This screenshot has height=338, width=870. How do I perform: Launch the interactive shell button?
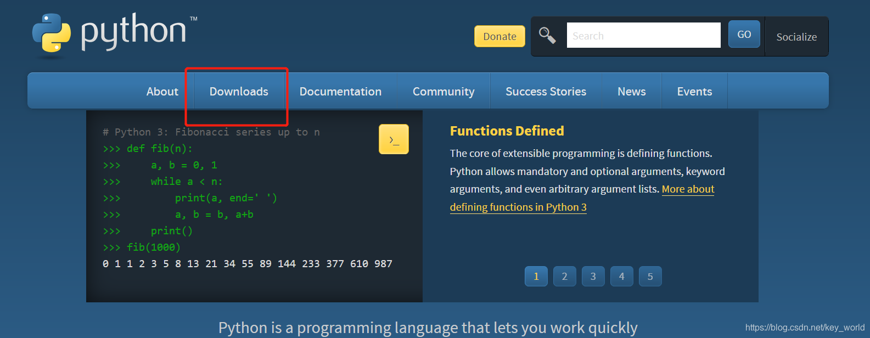(394, 139)
